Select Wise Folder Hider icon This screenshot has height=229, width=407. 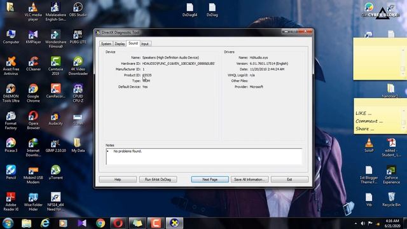pos(33,202)
